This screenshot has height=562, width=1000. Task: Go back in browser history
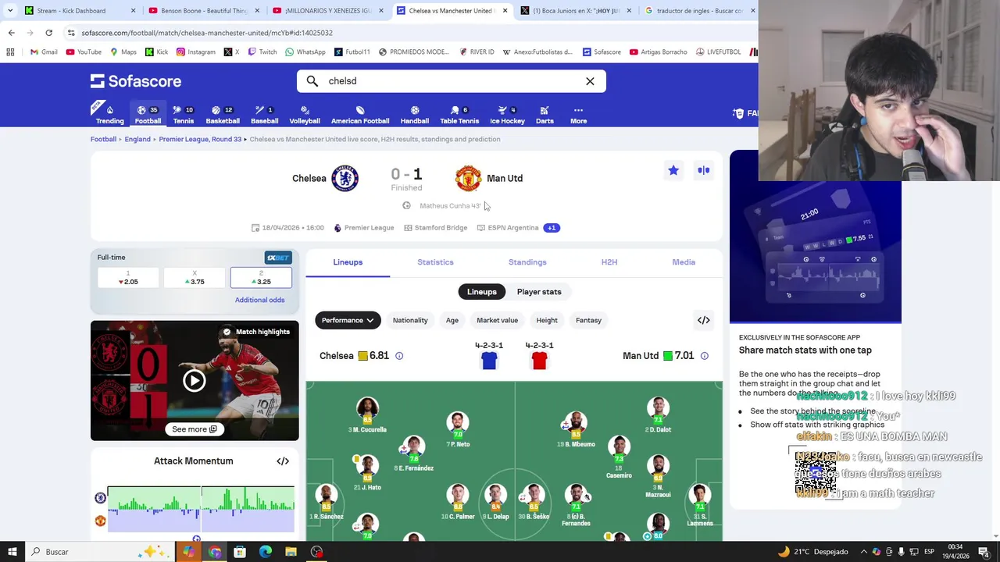click(11, 33)
